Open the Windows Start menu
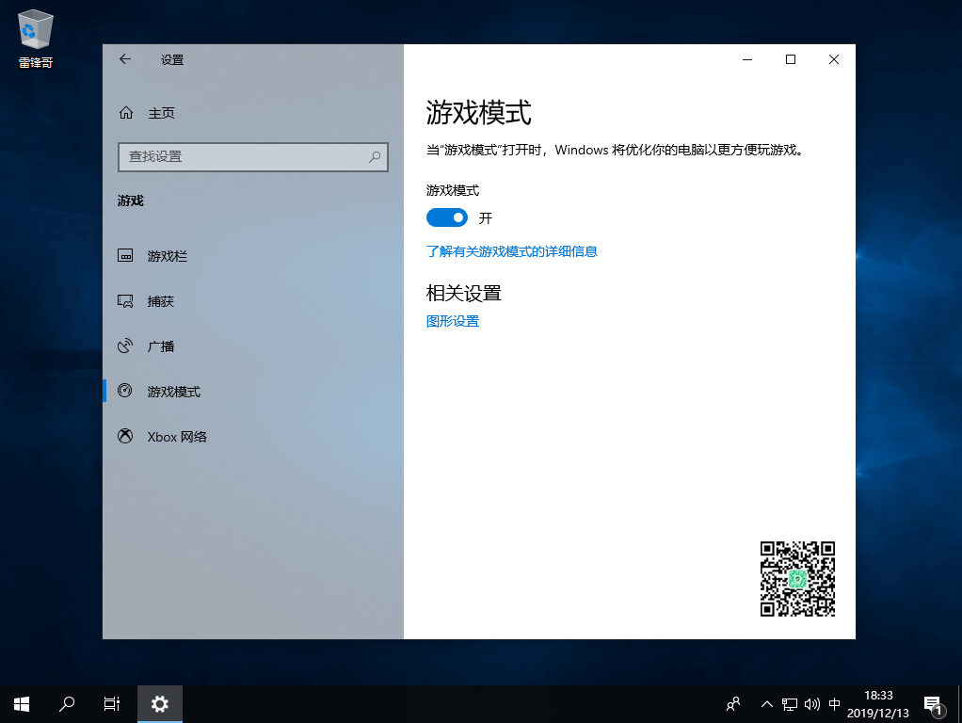 coord(22,704)
